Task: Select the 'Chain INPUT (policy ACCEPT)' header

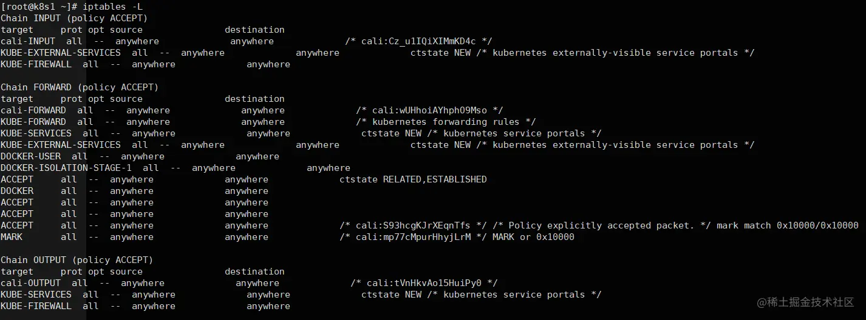Action: 74,18
